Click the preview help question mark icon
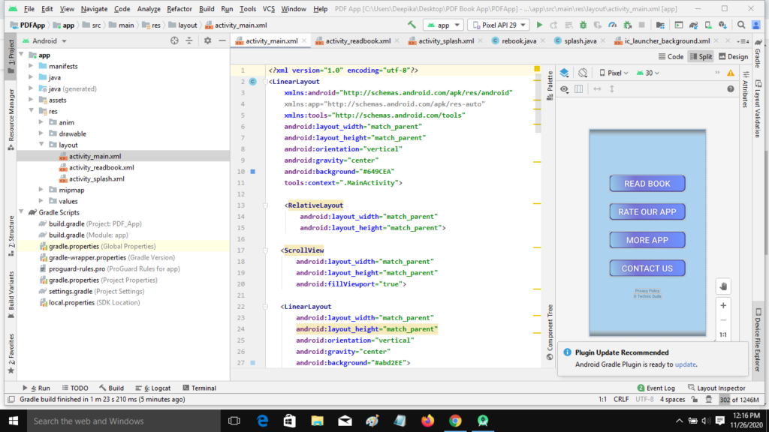The height and width of the screenshot is (432, 769). pos(731,89)
